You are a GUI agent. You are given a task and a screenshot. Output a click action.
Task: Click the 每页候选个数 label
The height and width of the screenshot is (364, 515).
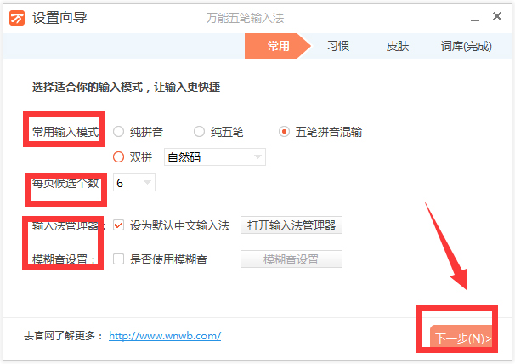[65, 183]
